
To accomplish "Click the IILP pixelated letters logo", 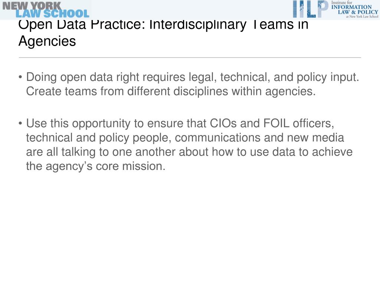I will pyautogui.click(x=311, y=9).
